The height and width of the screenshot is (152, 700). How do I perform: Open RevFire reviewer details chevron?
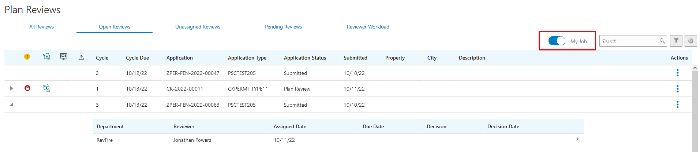point(577,139)
